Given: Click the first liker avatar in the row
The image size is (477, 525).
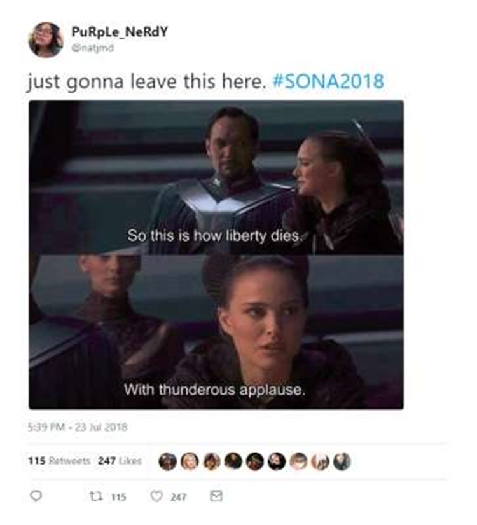Looking at the screenshot, I should 167,461.
